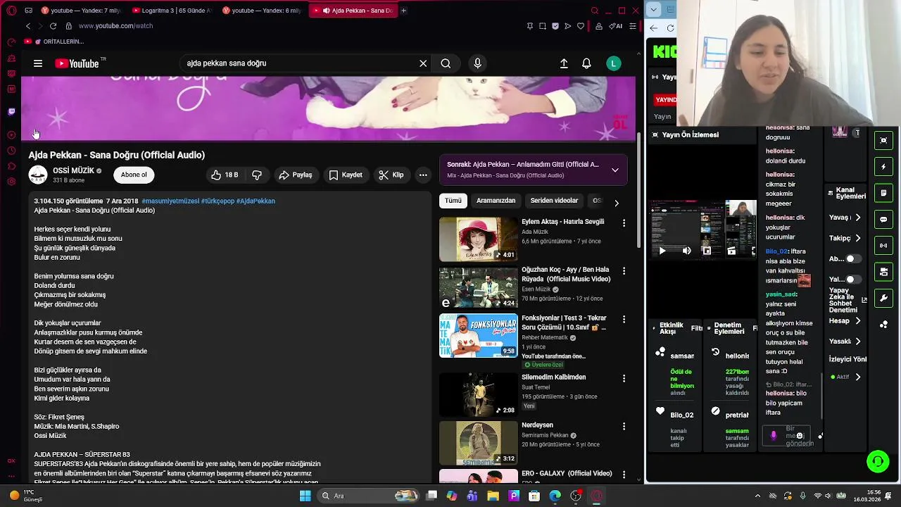Switch to first youtube Yandex tab
Viewport: 901px width, 507px height.
[80, 11]
